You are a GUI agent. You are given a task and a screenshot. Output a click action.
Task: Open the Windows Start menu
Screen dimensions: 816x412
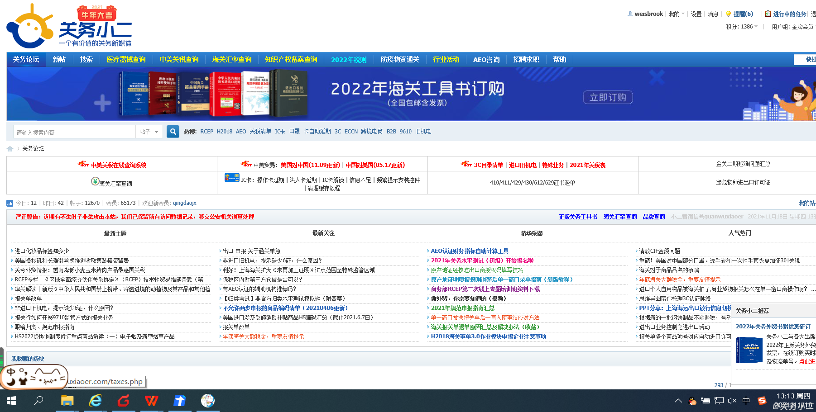point(11,401)
